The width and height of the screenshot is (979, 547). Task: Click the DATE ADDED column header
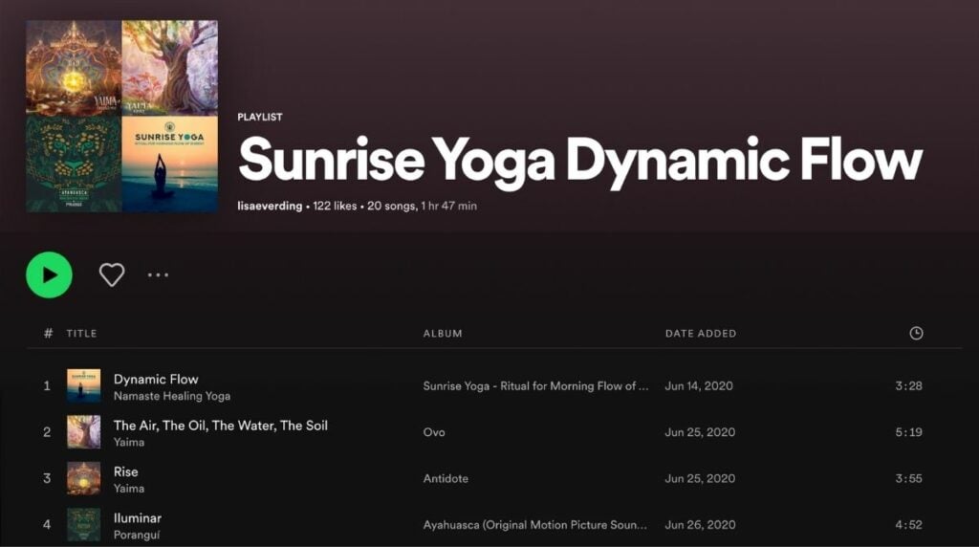(x=701, y=334)
